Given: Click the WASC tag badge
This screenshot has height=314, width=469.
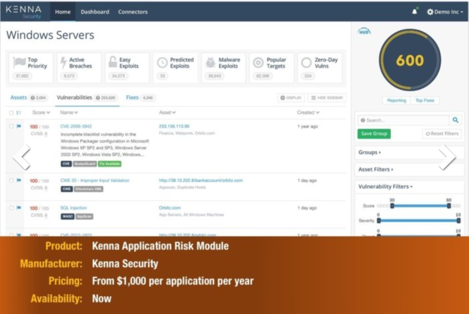Looking at the screenshot, I should tap(68, 216).
